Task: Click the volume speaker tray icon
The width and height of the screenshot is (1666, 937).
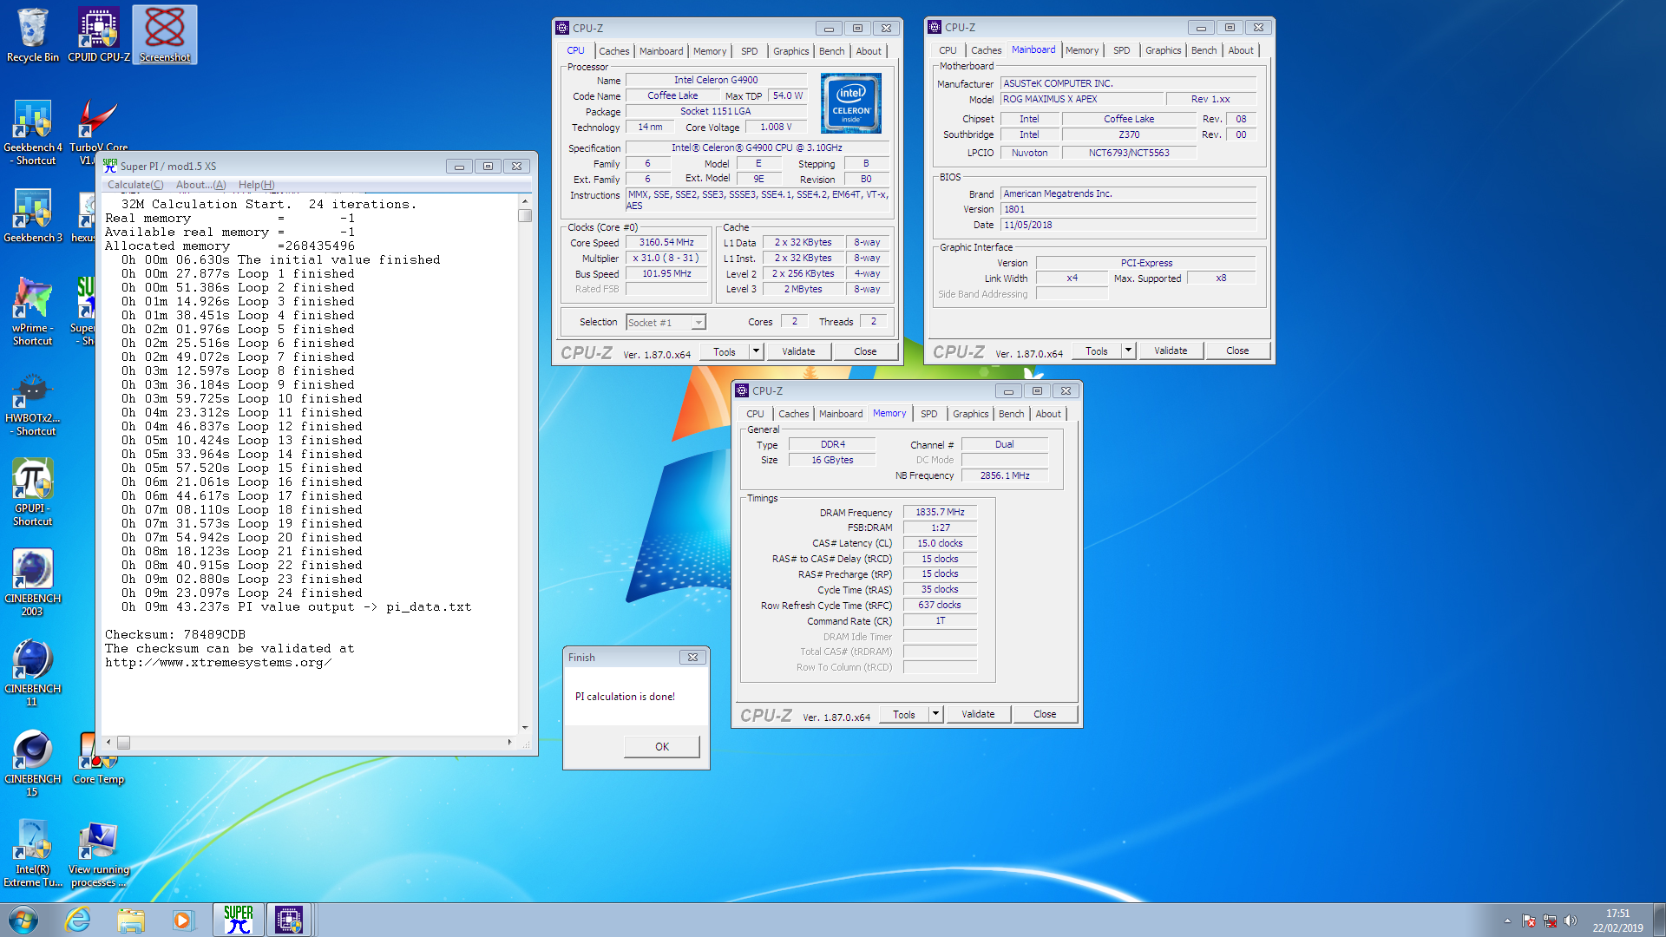Action: [x=1571, y=921]
